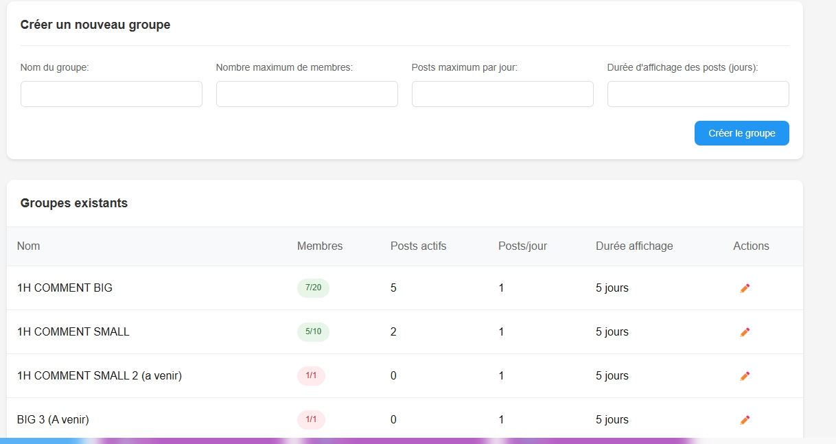Click the Posts actifs column header
Viewport: 836px width, 444px height.
pos(418,246)
